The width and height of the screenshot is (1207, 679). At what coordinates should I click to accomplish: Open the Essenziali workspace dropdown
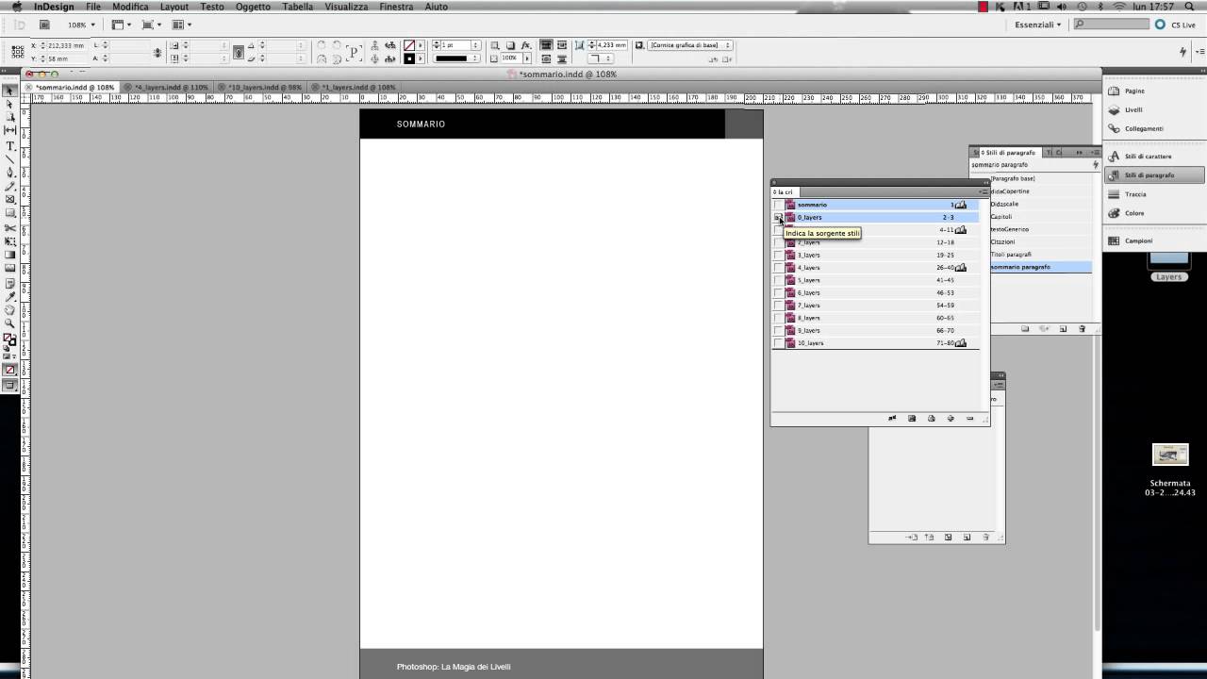coord(1038,25)
